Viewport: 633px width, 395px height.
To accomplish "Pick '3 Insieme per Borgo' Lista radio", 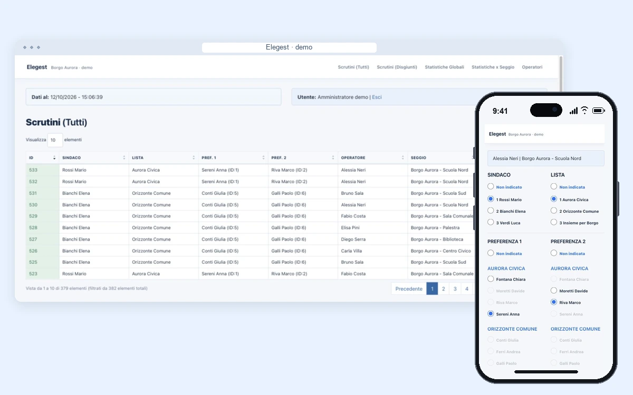I will coord(554,222).
